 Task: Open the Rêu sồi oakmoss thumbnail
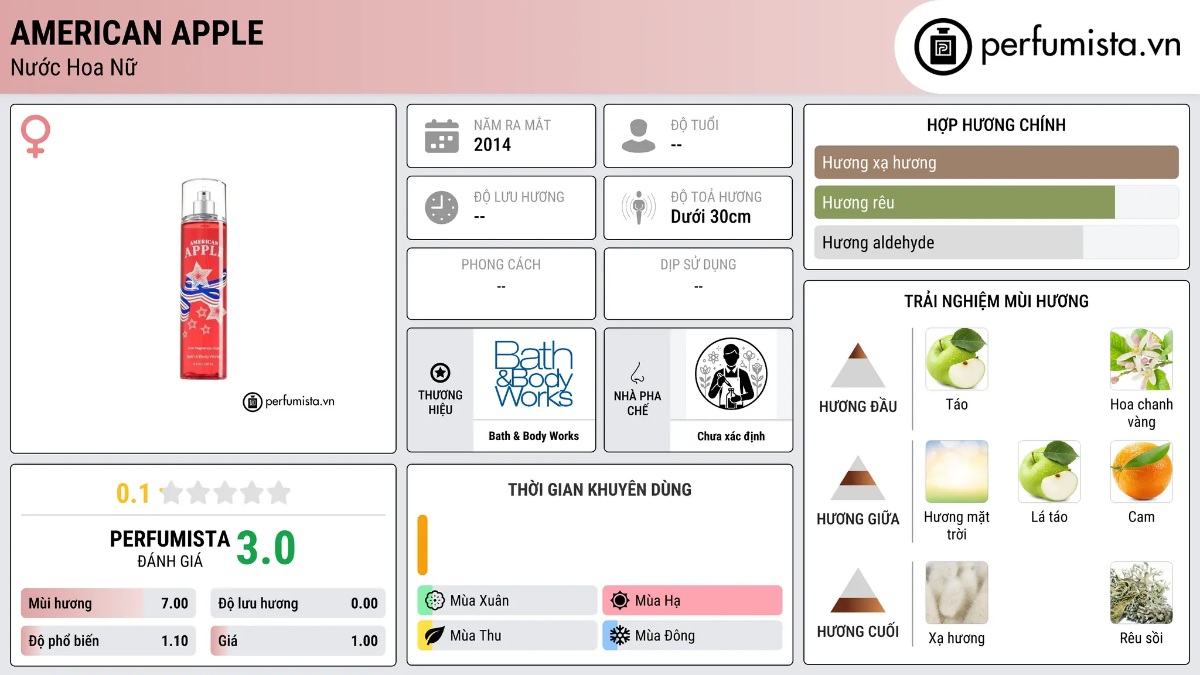click(1141, 593)
